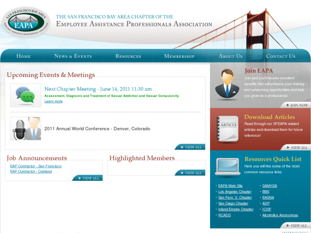Visit the SAMHSA link
Screen dimensions: 311x233
coord(270,186)
